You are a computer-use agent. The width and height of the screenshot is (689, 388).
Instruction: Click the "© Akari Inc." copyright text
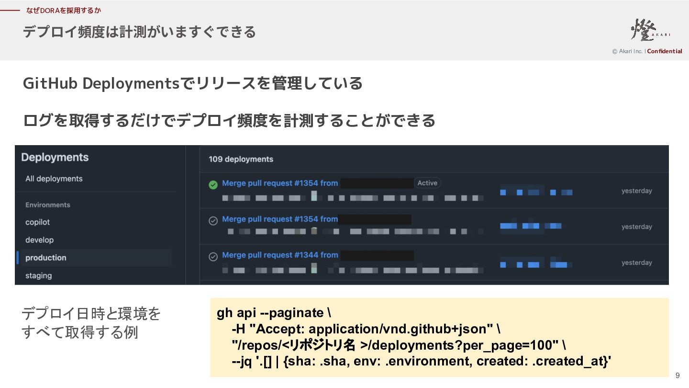point(627,51)
